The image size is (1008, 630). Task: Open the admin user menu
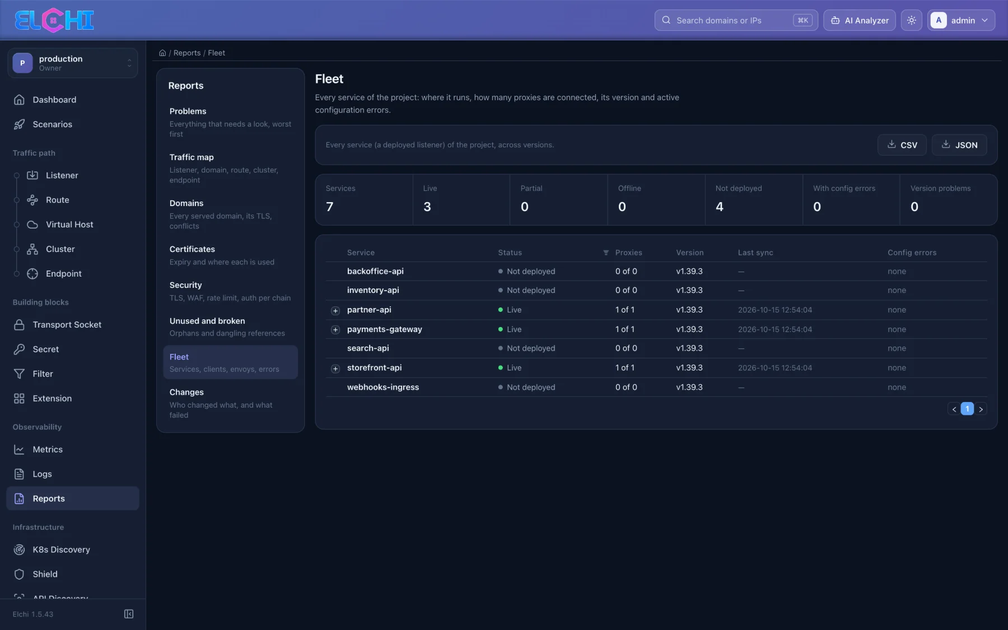coord(961,20)
